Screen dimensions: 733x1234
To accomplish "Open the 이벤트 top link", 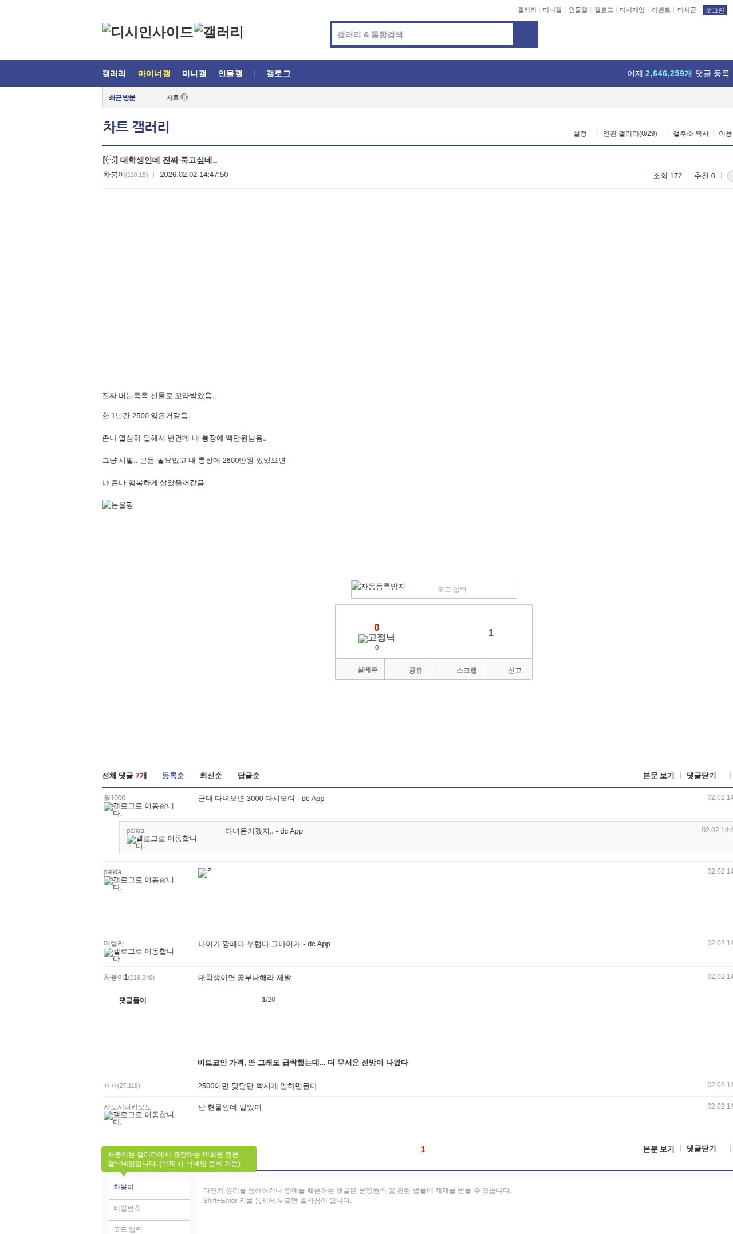I will pos(661,10).
